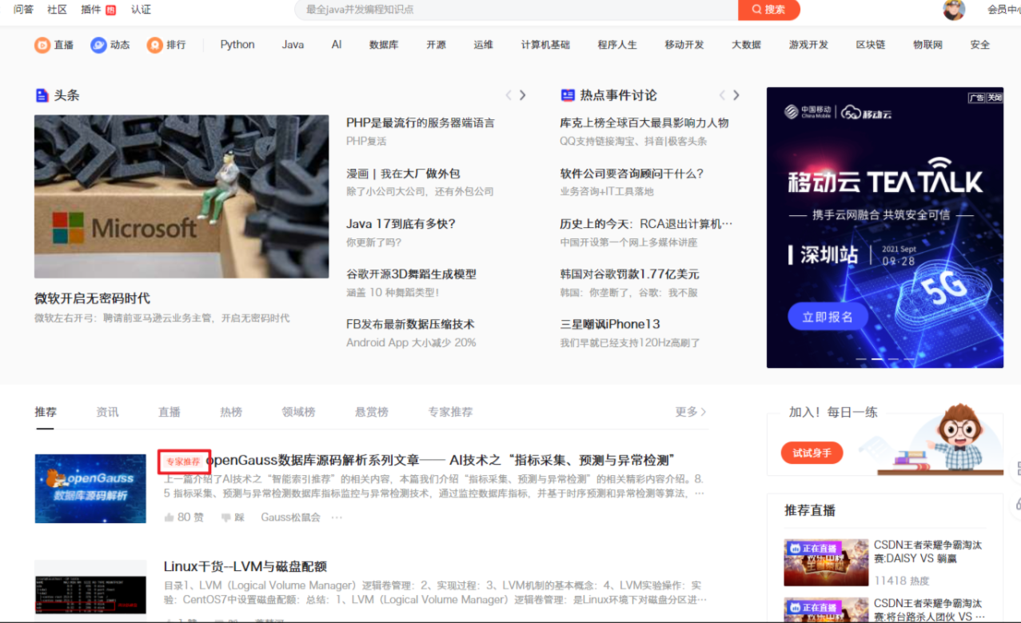The width and height of the screenshot is (1021, 623).
Task: Open the ··· menu beside Gauss松鼠会
Action: click(337, 517)
